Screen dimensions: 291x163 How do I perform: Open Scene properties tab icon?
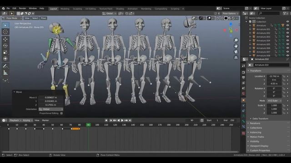click(x=244, y=88)
